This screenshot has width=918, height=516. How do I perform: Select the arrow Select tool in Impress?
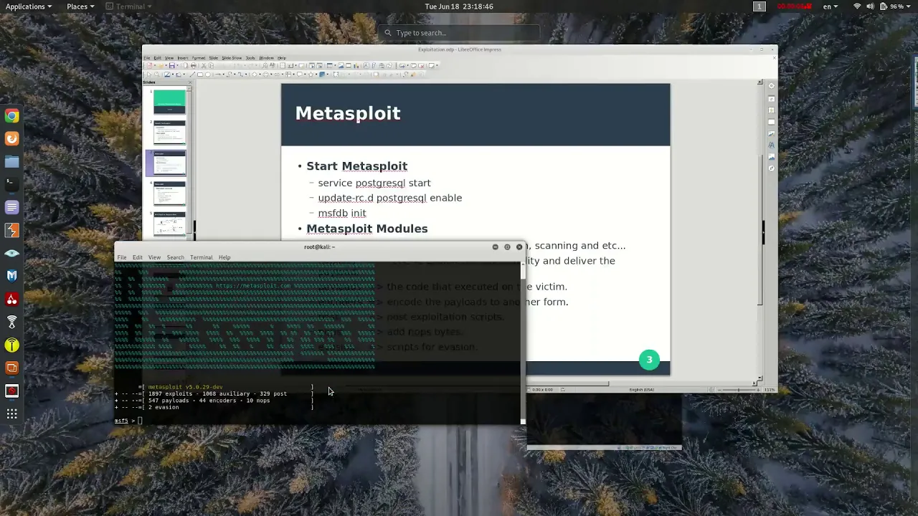[149, 75]
